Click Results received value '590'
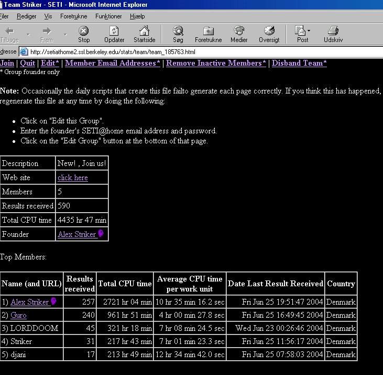Viewport: 383px width, 375px height. pos(64,205)
